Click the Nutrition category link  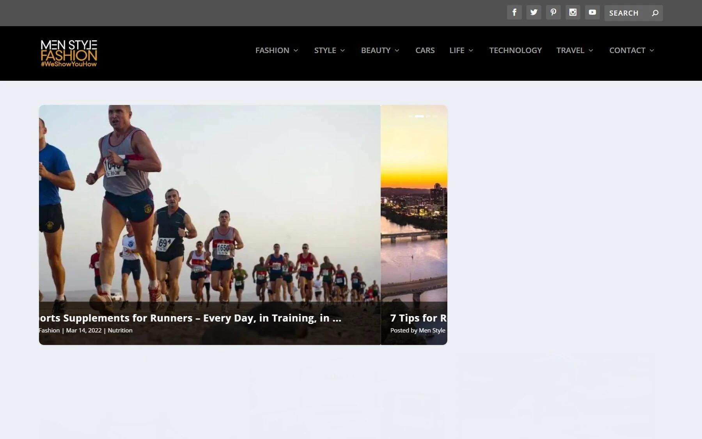coord(120,331)
